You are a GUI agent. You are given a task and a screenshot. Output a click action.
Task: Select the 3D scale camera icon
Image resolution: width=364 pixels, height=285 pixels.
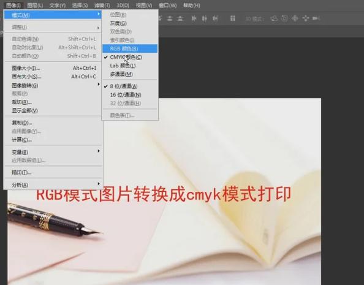316,18
